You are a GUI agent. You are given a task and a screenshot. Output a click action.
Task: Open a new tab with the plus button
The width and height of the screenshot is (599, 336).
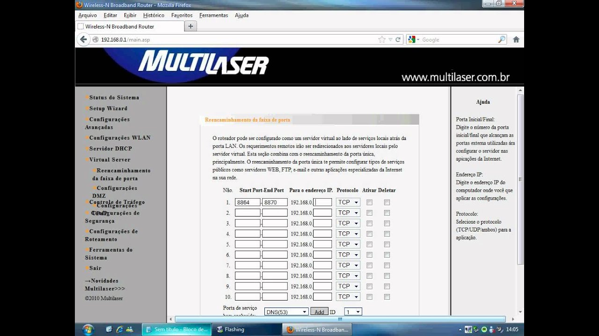[190, 27]
